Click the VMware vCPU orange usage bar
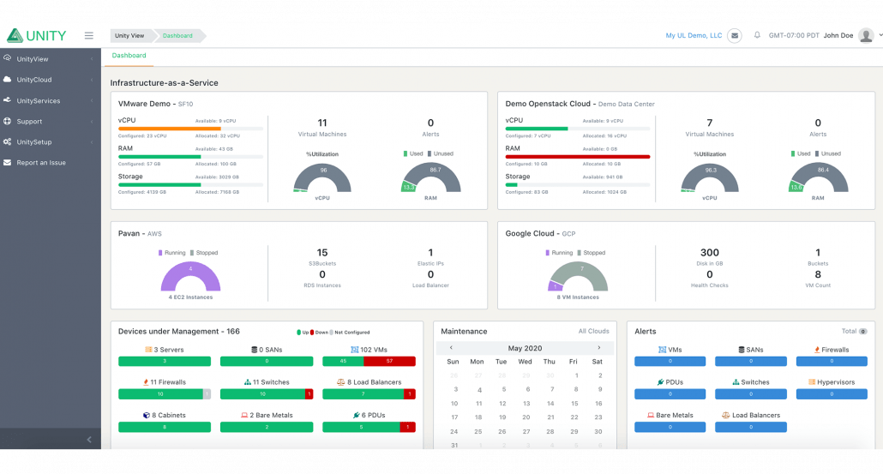Screen dimensions: 883x474 (x=170, y=129)
